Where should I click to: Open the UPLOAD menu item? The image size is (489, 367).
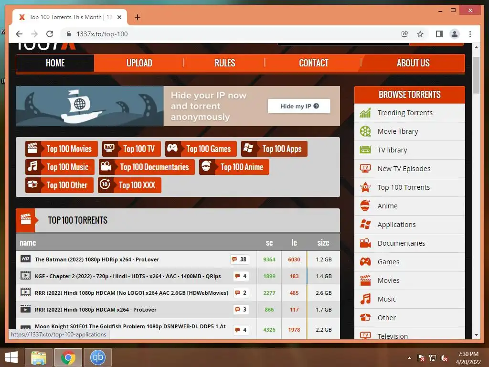[x=139, y=63]
